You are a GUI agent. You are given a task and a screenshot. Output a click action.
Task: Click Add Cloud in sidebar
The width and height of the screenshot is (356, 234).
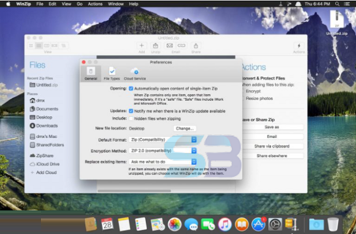click(x=43, y=172)
